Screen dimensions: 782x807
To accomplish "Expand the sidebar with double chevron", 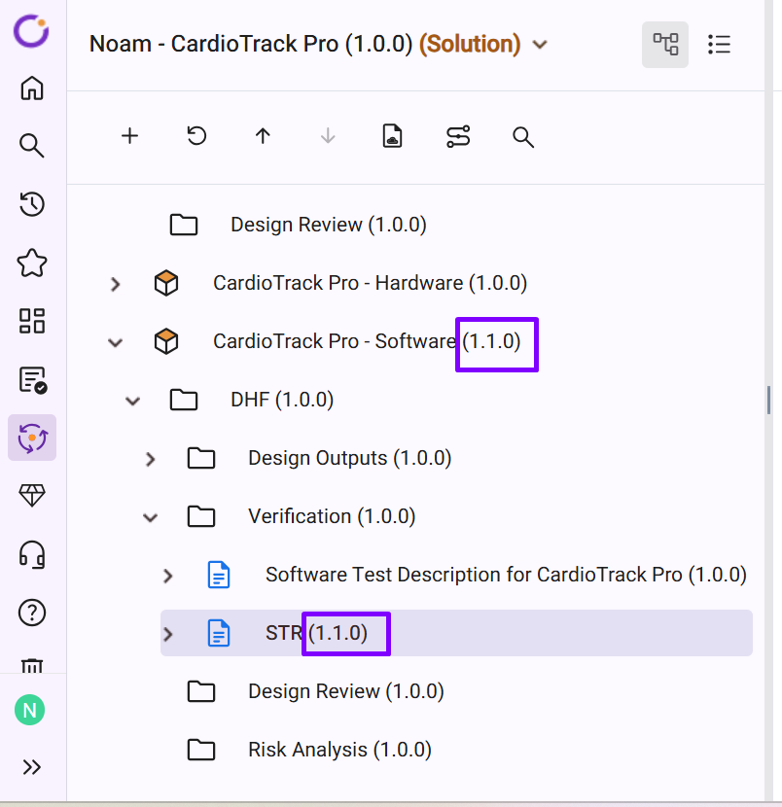I will point(32,767).
